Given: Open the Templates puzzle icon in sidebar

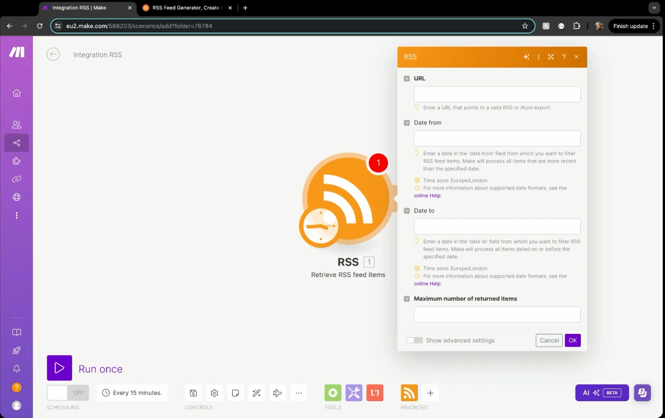Looking at the screenshot, I should coord(17,161).
